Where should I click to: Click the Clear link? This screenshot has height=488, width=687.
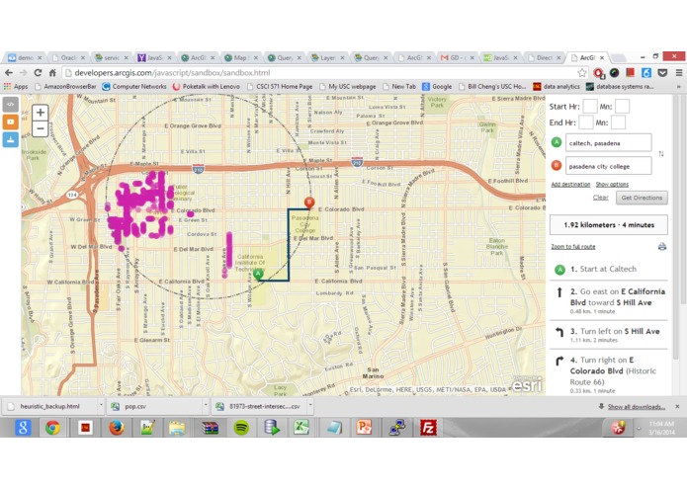click(x=600, y=198)
